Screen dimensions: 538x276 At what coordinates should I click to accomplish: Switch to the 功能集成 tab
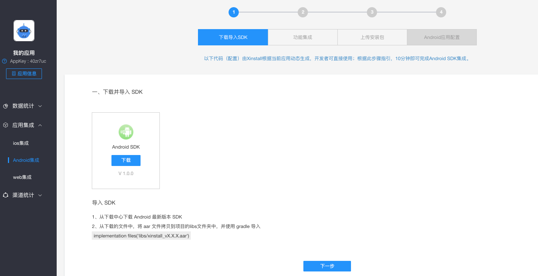click(x=303, y=37)
